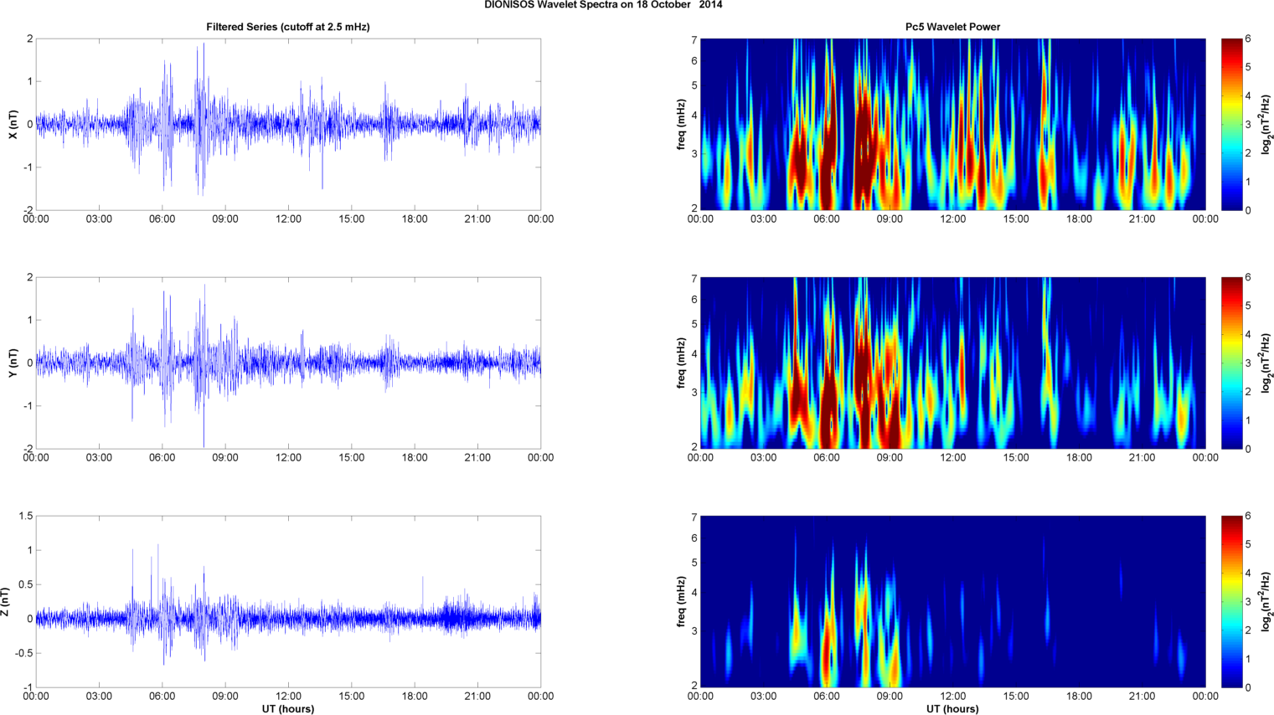Click 'freq (mHz)' label of the top spectrogram
The image size is (1274, 715).
tap(681, 125)
